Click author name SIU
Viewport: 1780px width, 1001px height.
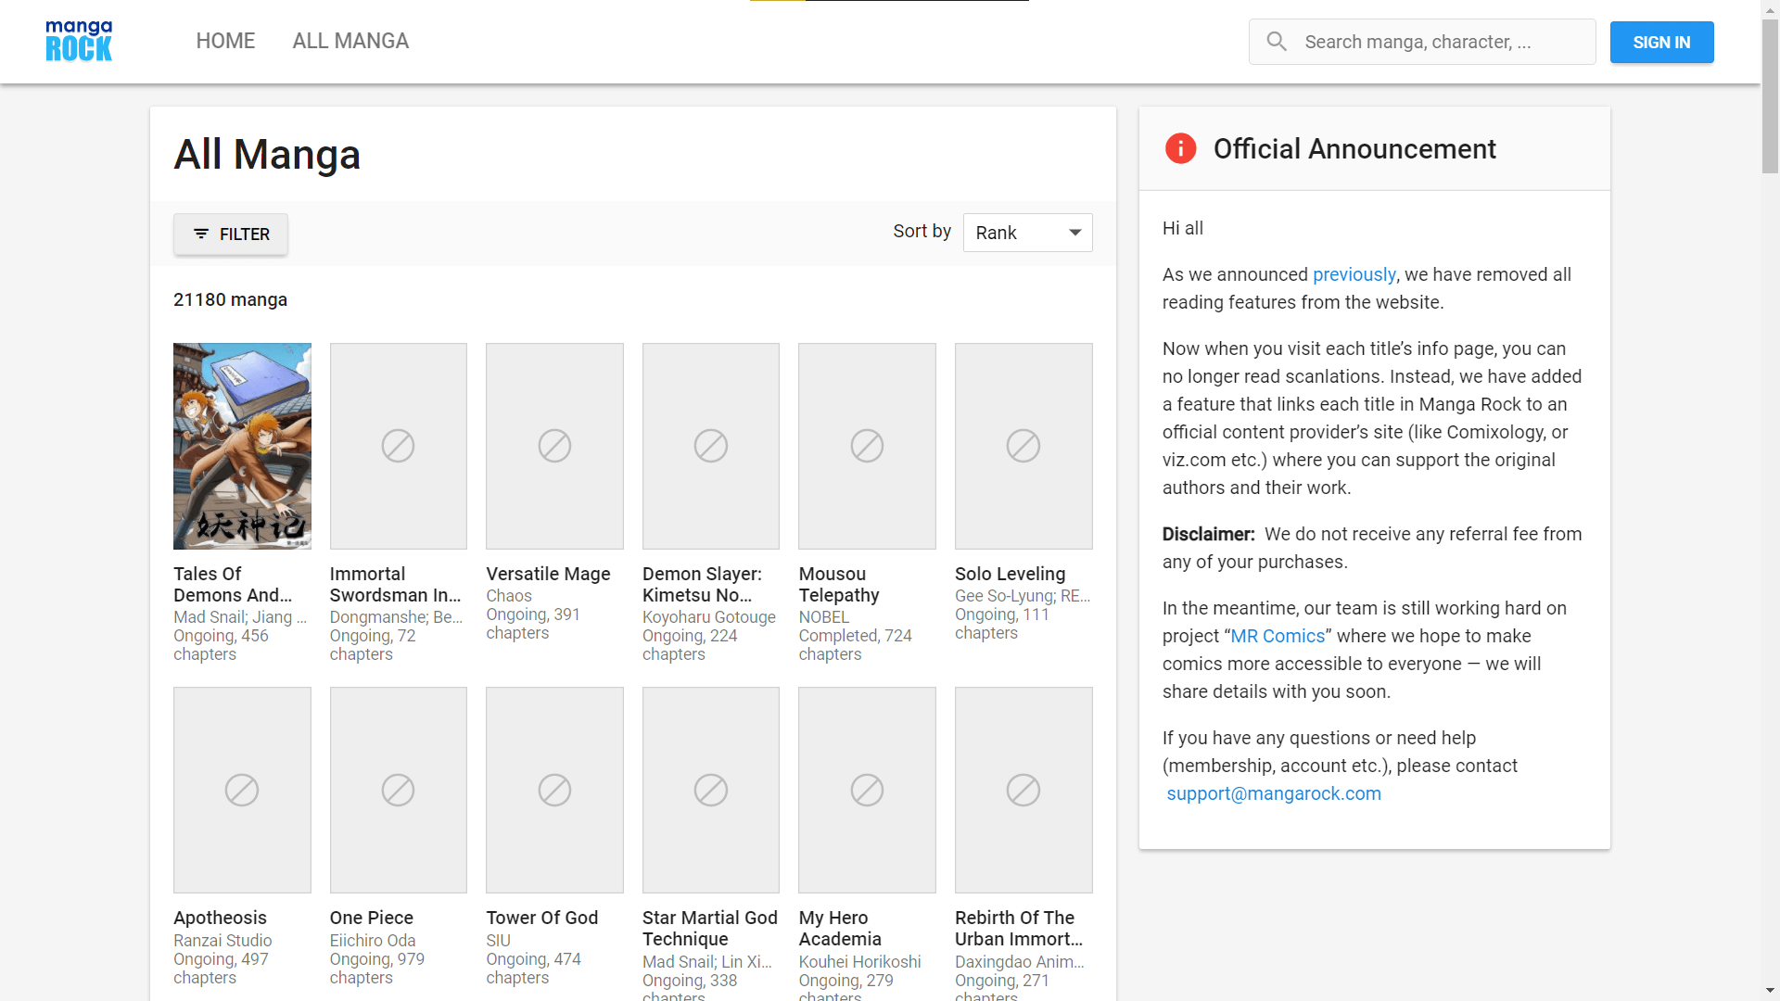pos(498,941)
